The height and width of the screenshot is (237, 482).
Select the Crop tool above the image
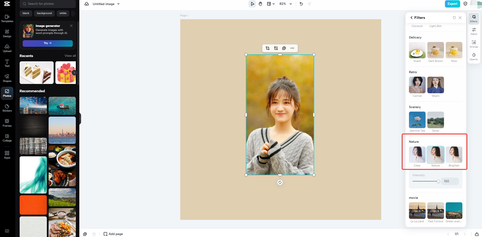pyautogui.click(x=267, y=48)
